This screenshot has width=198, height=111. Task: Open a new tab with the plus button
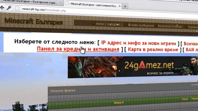pos(125,6)
